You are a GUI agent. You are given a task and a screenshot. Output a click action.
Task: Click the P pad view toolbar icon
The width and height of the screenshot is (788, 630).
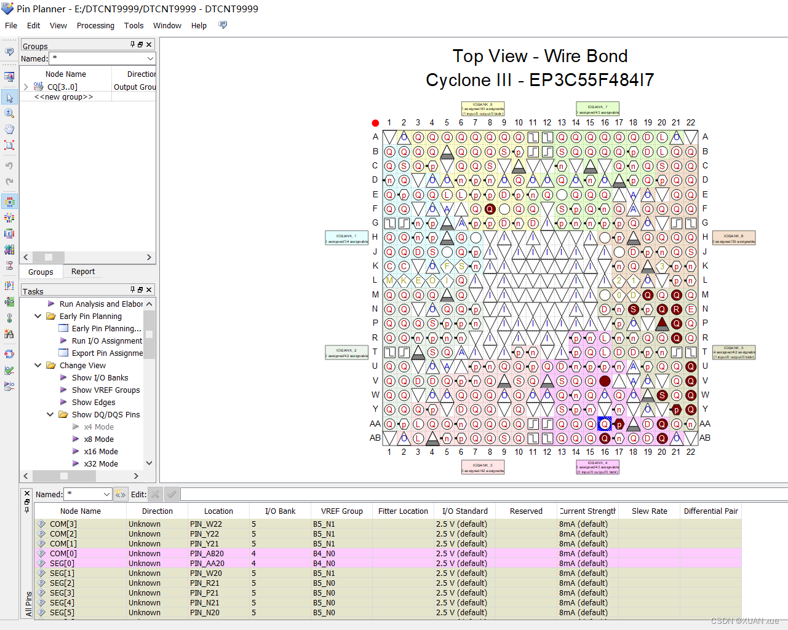pos(9,286)
